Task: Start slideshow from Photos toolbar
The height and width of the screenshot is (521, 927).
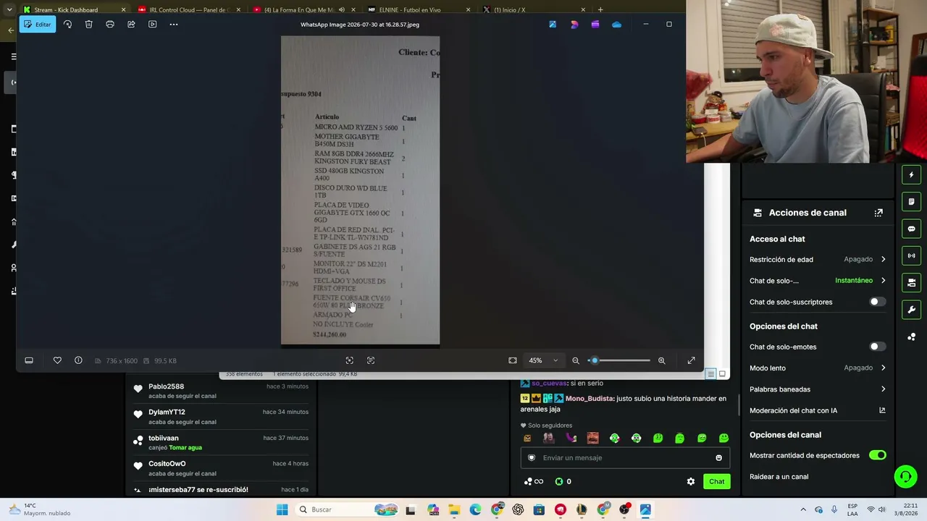Action: tap(152, 25)
